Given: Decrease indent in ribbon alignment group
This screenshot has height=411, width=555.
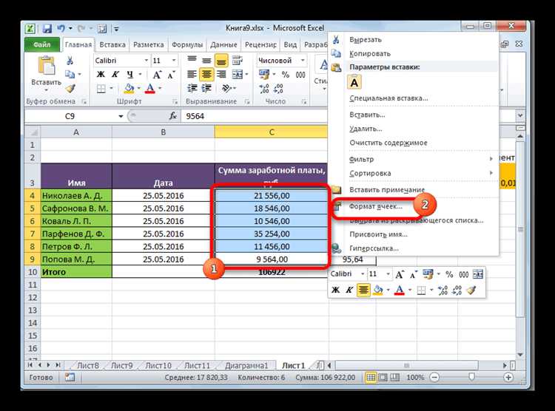Looking at the screenshot, I should pyautogui.click(x=192, y=89).
